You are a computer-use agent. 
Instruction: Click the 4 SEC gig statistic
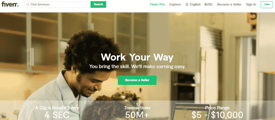[x=57, y=115]
